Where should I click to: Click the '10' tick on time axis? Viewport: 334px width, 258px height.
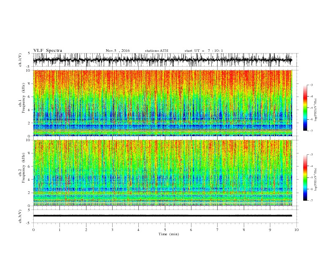point(296,230)
